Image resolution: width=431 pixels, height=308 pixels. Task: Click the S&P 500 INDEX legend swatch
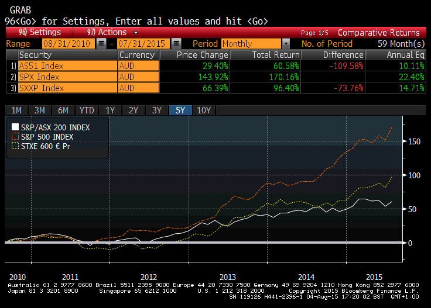15,136
